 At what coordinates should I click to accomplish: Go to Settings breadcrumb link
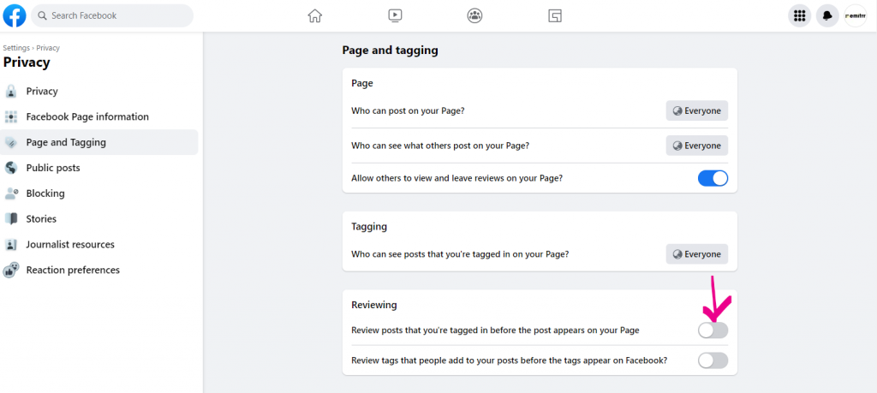coord(16,48)
